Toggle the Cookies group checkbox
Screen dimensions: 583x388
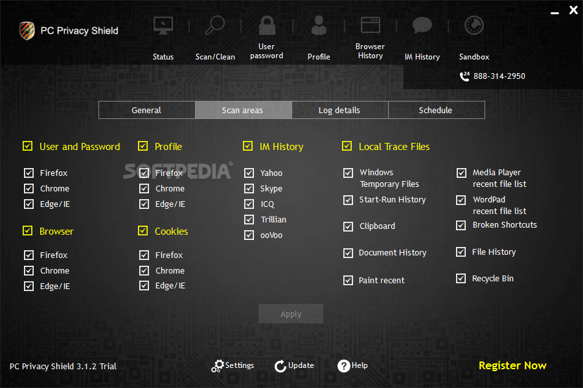[143, 231]
